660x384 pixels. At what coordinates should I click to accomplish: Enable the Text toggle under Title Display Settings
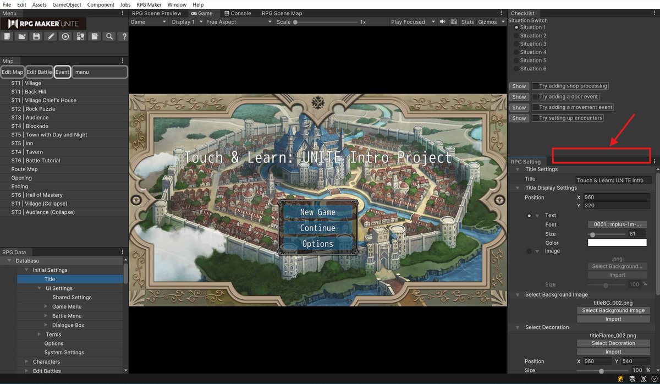[529, 215]
